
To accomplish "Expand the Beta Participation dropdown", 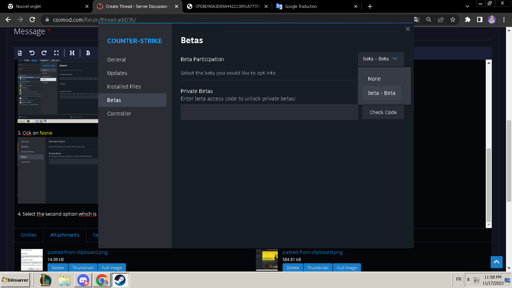I will [x=381, y=59].
